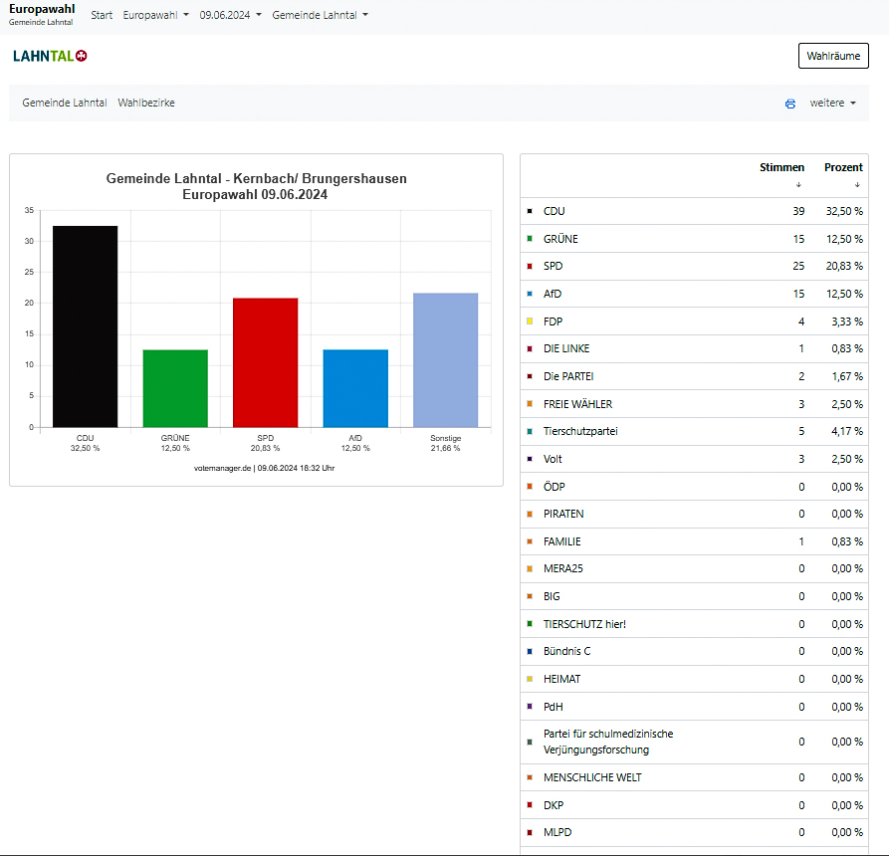Click the blue AfD color marker
Screen dimensions: 889x856
529,295
